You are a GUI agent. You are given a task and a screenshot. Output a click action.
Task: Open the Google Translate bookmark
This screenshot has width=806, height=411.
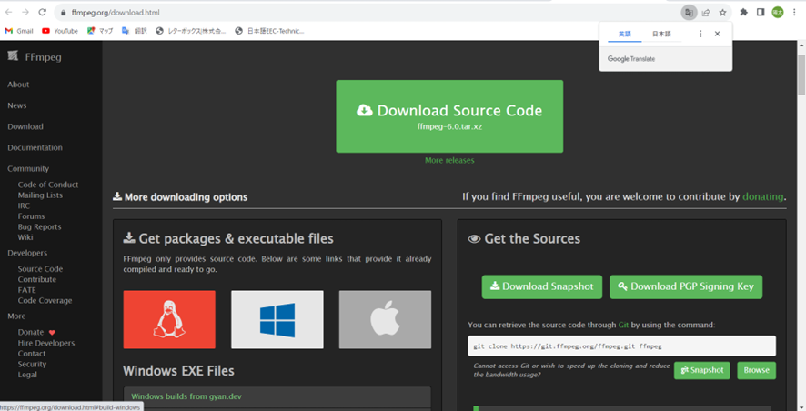tap(134, 31)
